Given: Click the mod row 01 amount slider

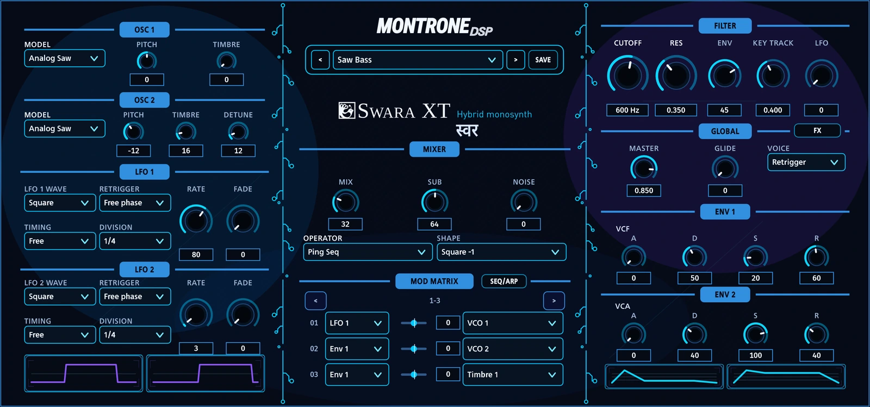Looking at the screenshot, I should click(x=414, y=323).
